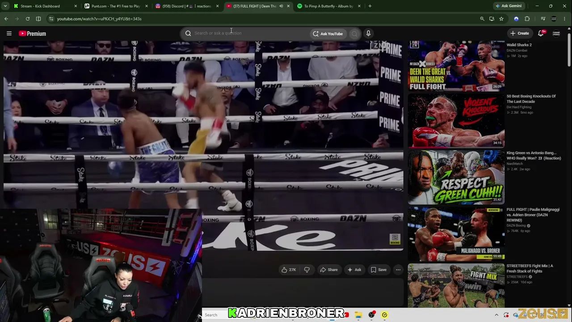Open YouTube notifications bell

click(x=541, y=33)
